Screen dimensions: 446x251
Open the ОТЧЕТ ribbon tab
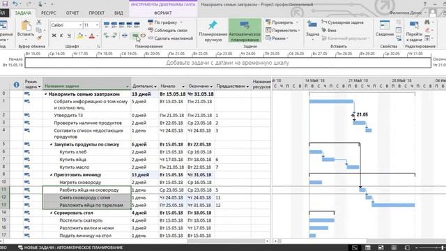[x=72, y=13]
